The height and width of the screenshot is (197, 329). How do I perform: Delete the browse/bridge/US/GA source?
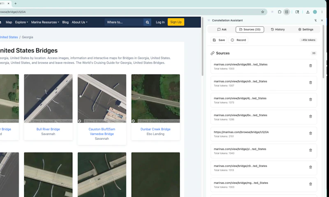(310, 133)
